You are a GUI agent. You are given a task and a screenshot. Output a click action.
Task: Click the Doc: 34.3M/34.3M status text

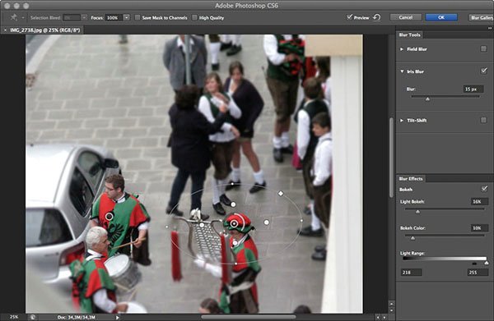pos(77,317)
